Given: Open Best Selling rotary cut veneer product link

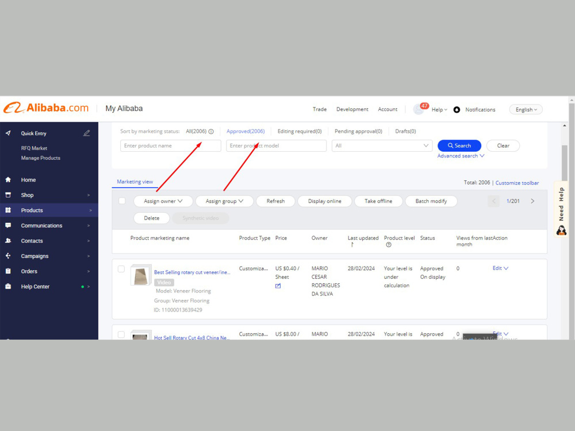Looking at the screenshot, I should 192,272.
